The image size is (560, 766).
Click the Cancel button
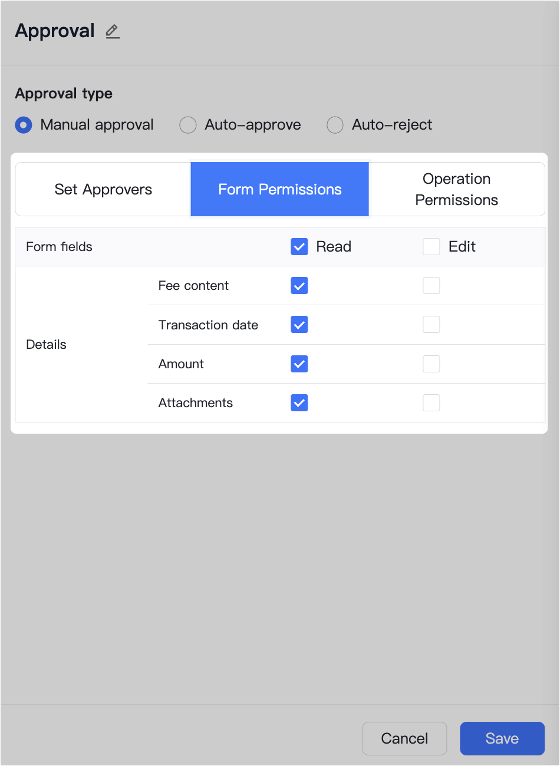coord(404,738)
